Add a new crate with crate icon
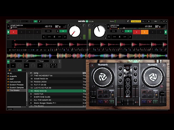This screenshot has height=130, width=174. click(x=9, y=70)
